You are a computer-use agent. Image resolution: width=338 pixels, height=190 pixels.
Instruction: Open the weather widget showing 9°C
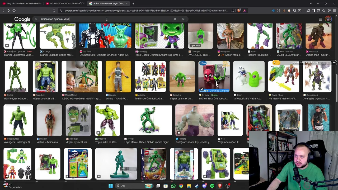click(13, 186)
